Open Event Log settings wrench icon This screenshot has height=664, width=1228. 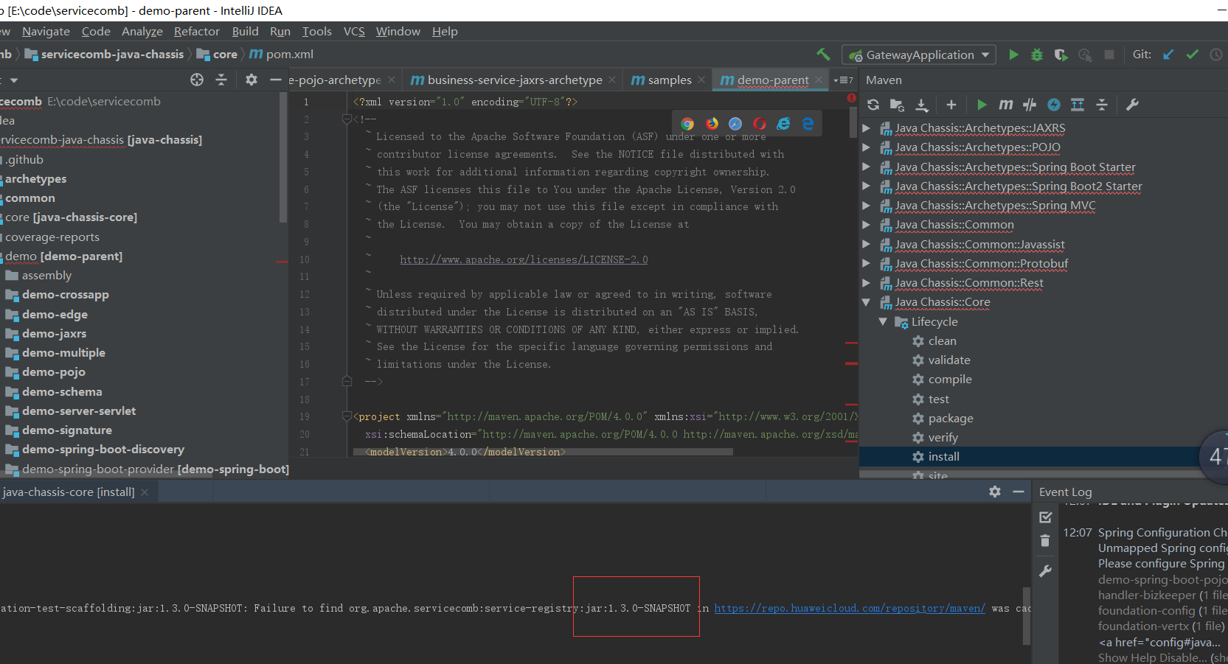coord(1045,570)
